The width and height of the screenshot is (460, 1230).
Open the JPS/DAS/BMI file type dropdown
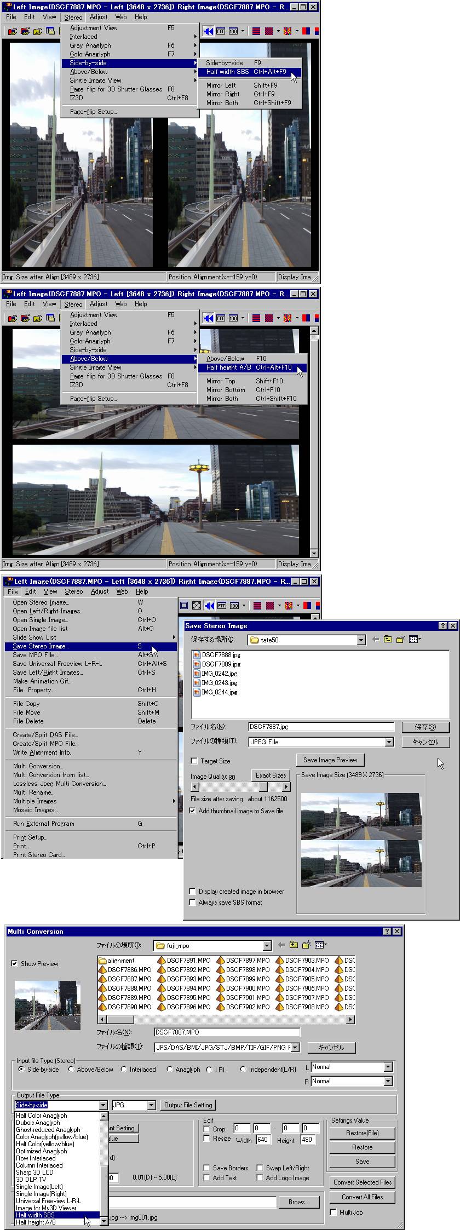[295, 1048]
